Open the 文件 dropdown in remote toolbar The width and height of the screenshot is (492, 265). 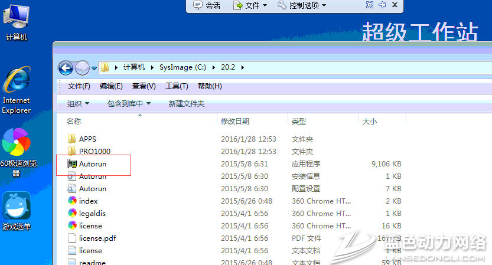coord(250,5)
